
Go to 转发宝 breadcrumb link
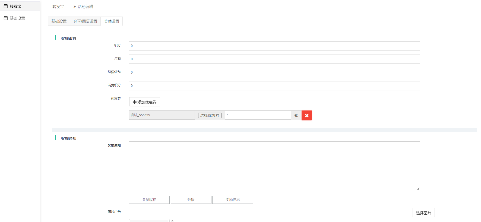click(x=58, y=7)
